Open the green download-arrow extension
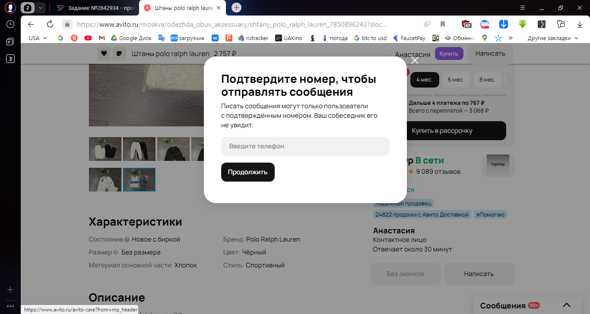This screenshot has height=314, width=590. 523,24
